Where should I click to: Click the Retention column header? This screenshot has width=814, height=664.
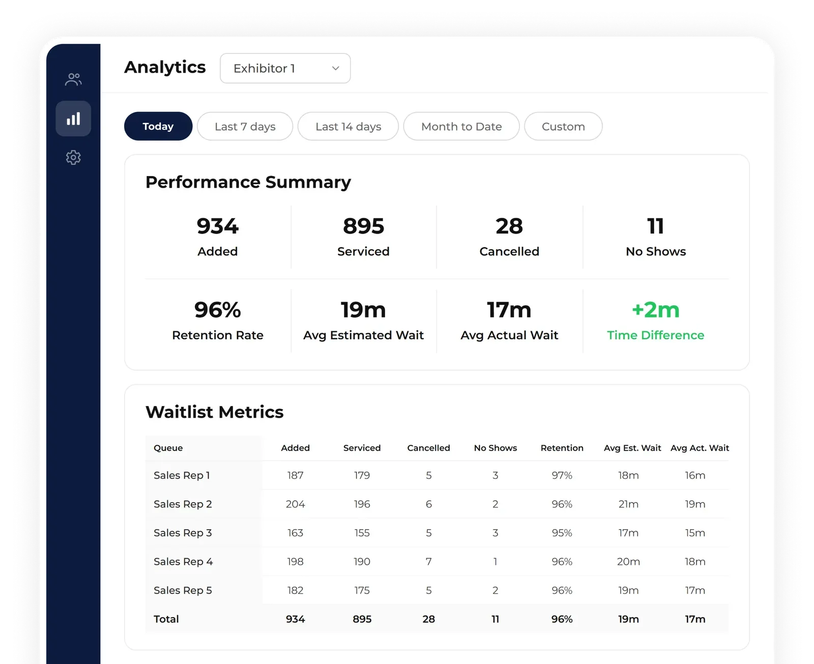(562, 448)
